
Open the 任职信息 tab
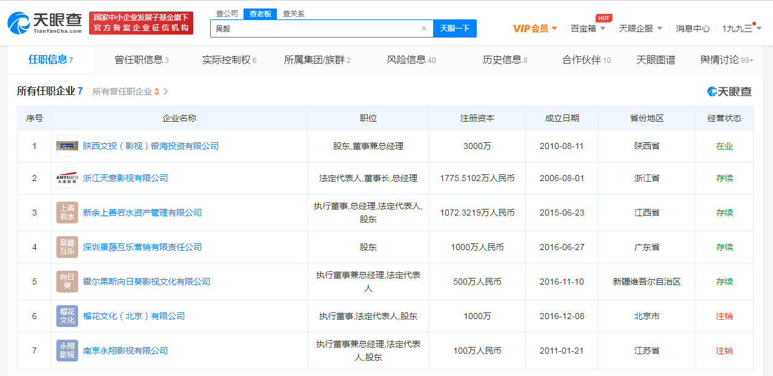51,59
